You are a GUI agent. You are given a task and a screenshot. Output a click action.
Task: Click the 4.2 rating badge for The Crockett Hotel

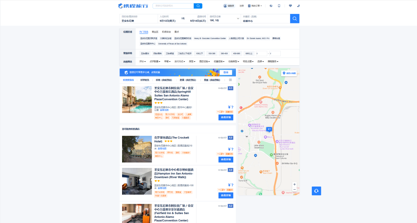(230, 138)
